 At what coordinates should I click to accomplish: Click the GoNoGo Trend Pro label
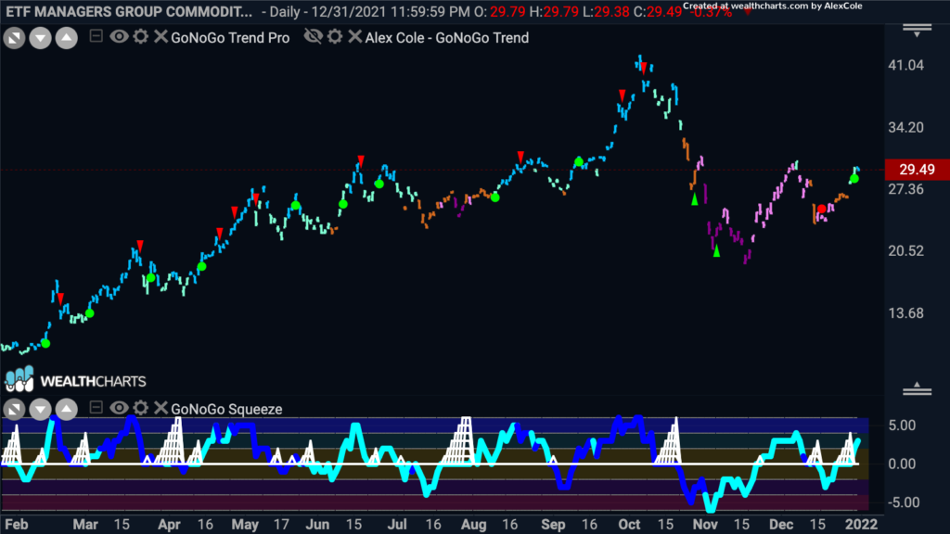(x=230, y=37)
